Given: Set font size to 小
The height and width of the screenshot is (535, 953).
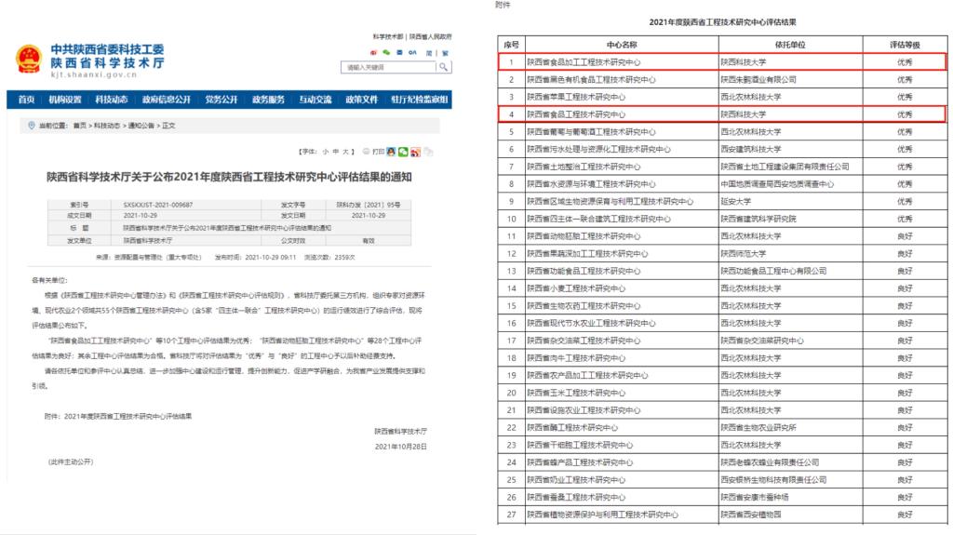Looking at the screenshot, I should click(x=324, y=151).
